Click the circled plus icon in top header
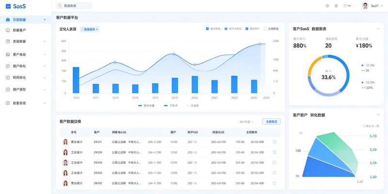Viewport: 388px width, 194px height. click(x=327, y=6)
